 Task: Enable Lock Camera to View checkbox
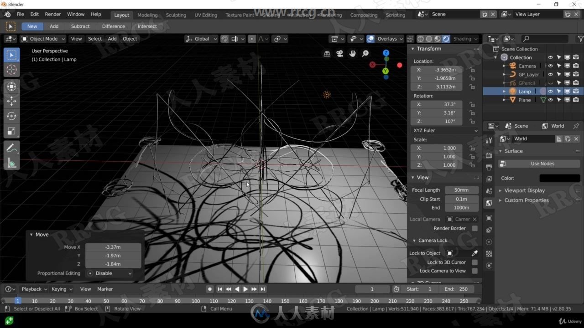point(474,271)
